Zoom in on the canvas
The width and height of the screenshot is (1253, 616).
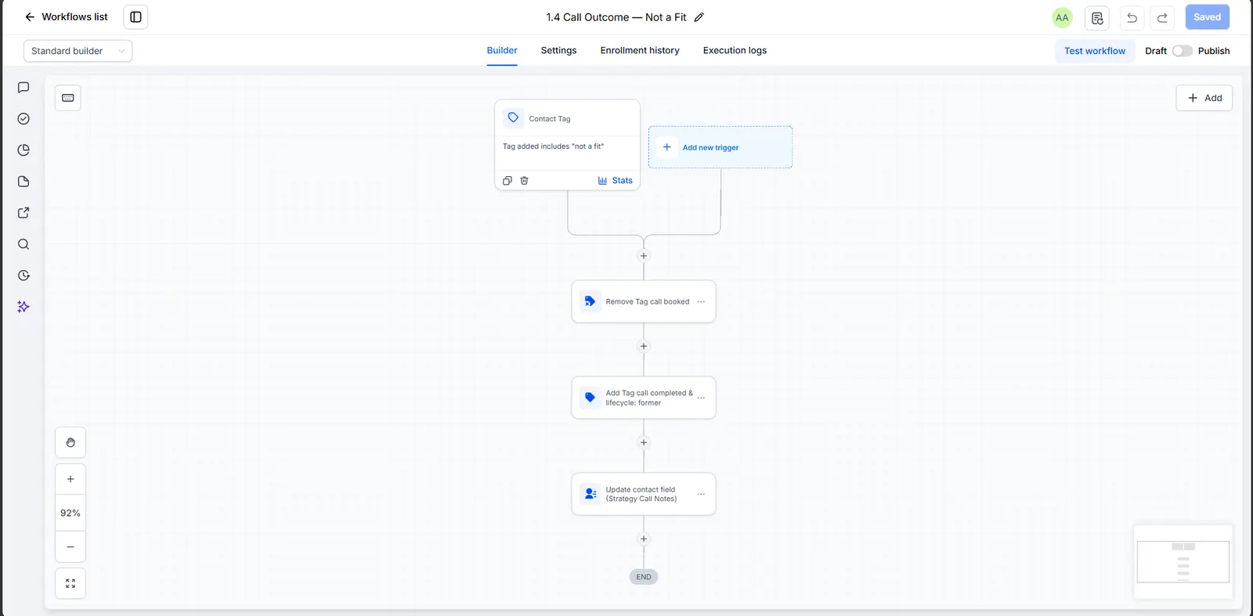tap(70, 479)
